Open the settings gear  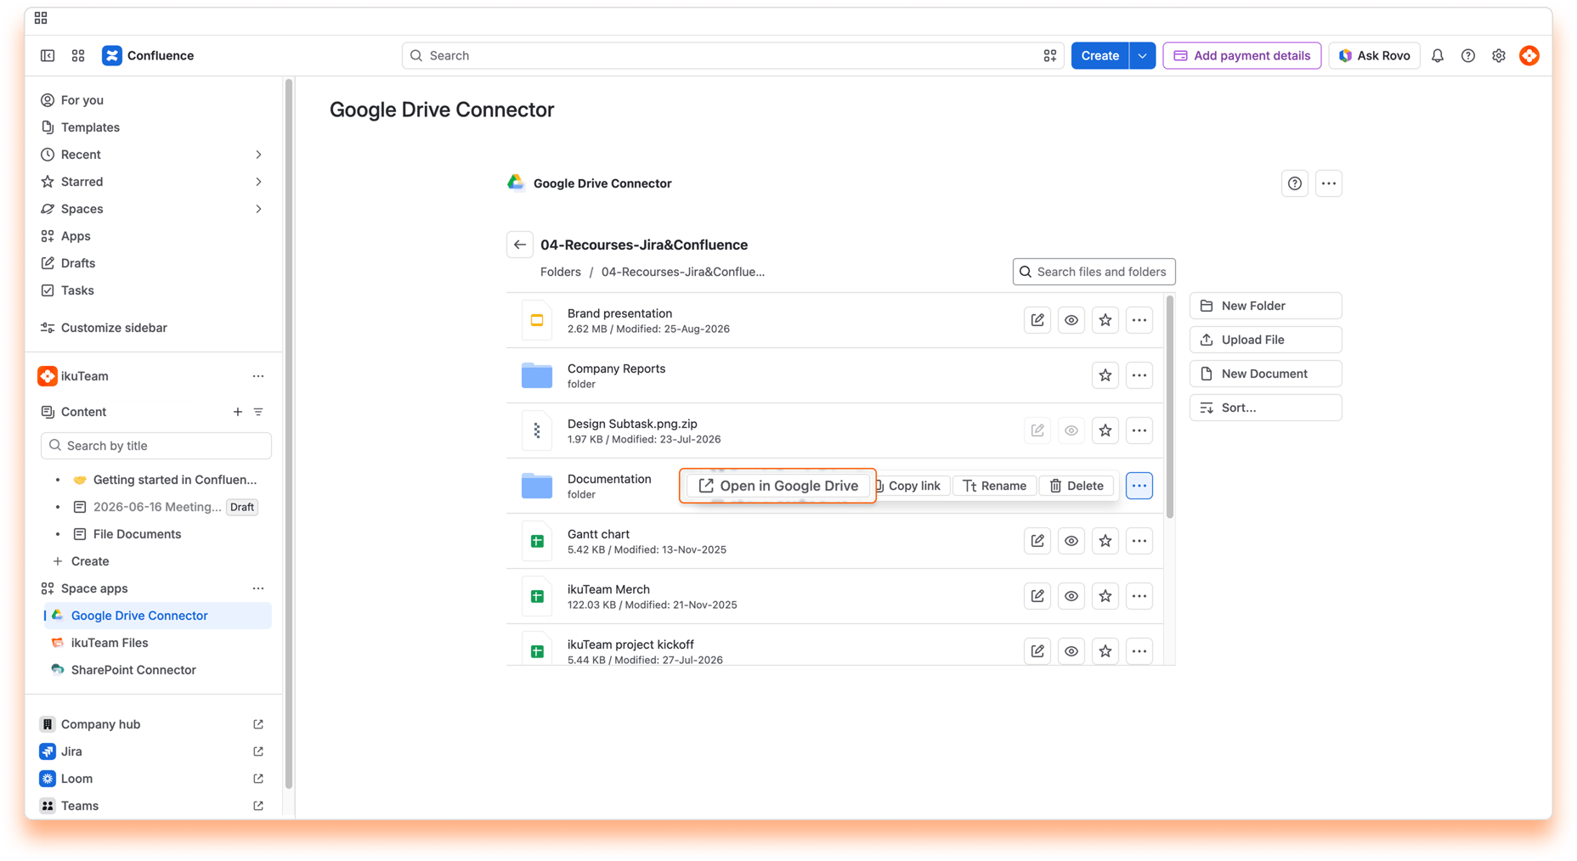1499,55
